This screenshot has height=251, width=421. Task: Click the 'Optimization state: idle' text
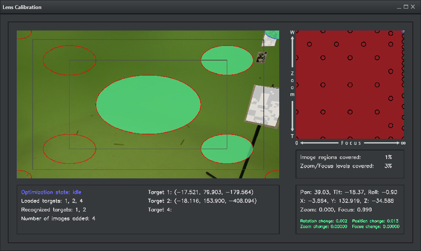(51, 192)
